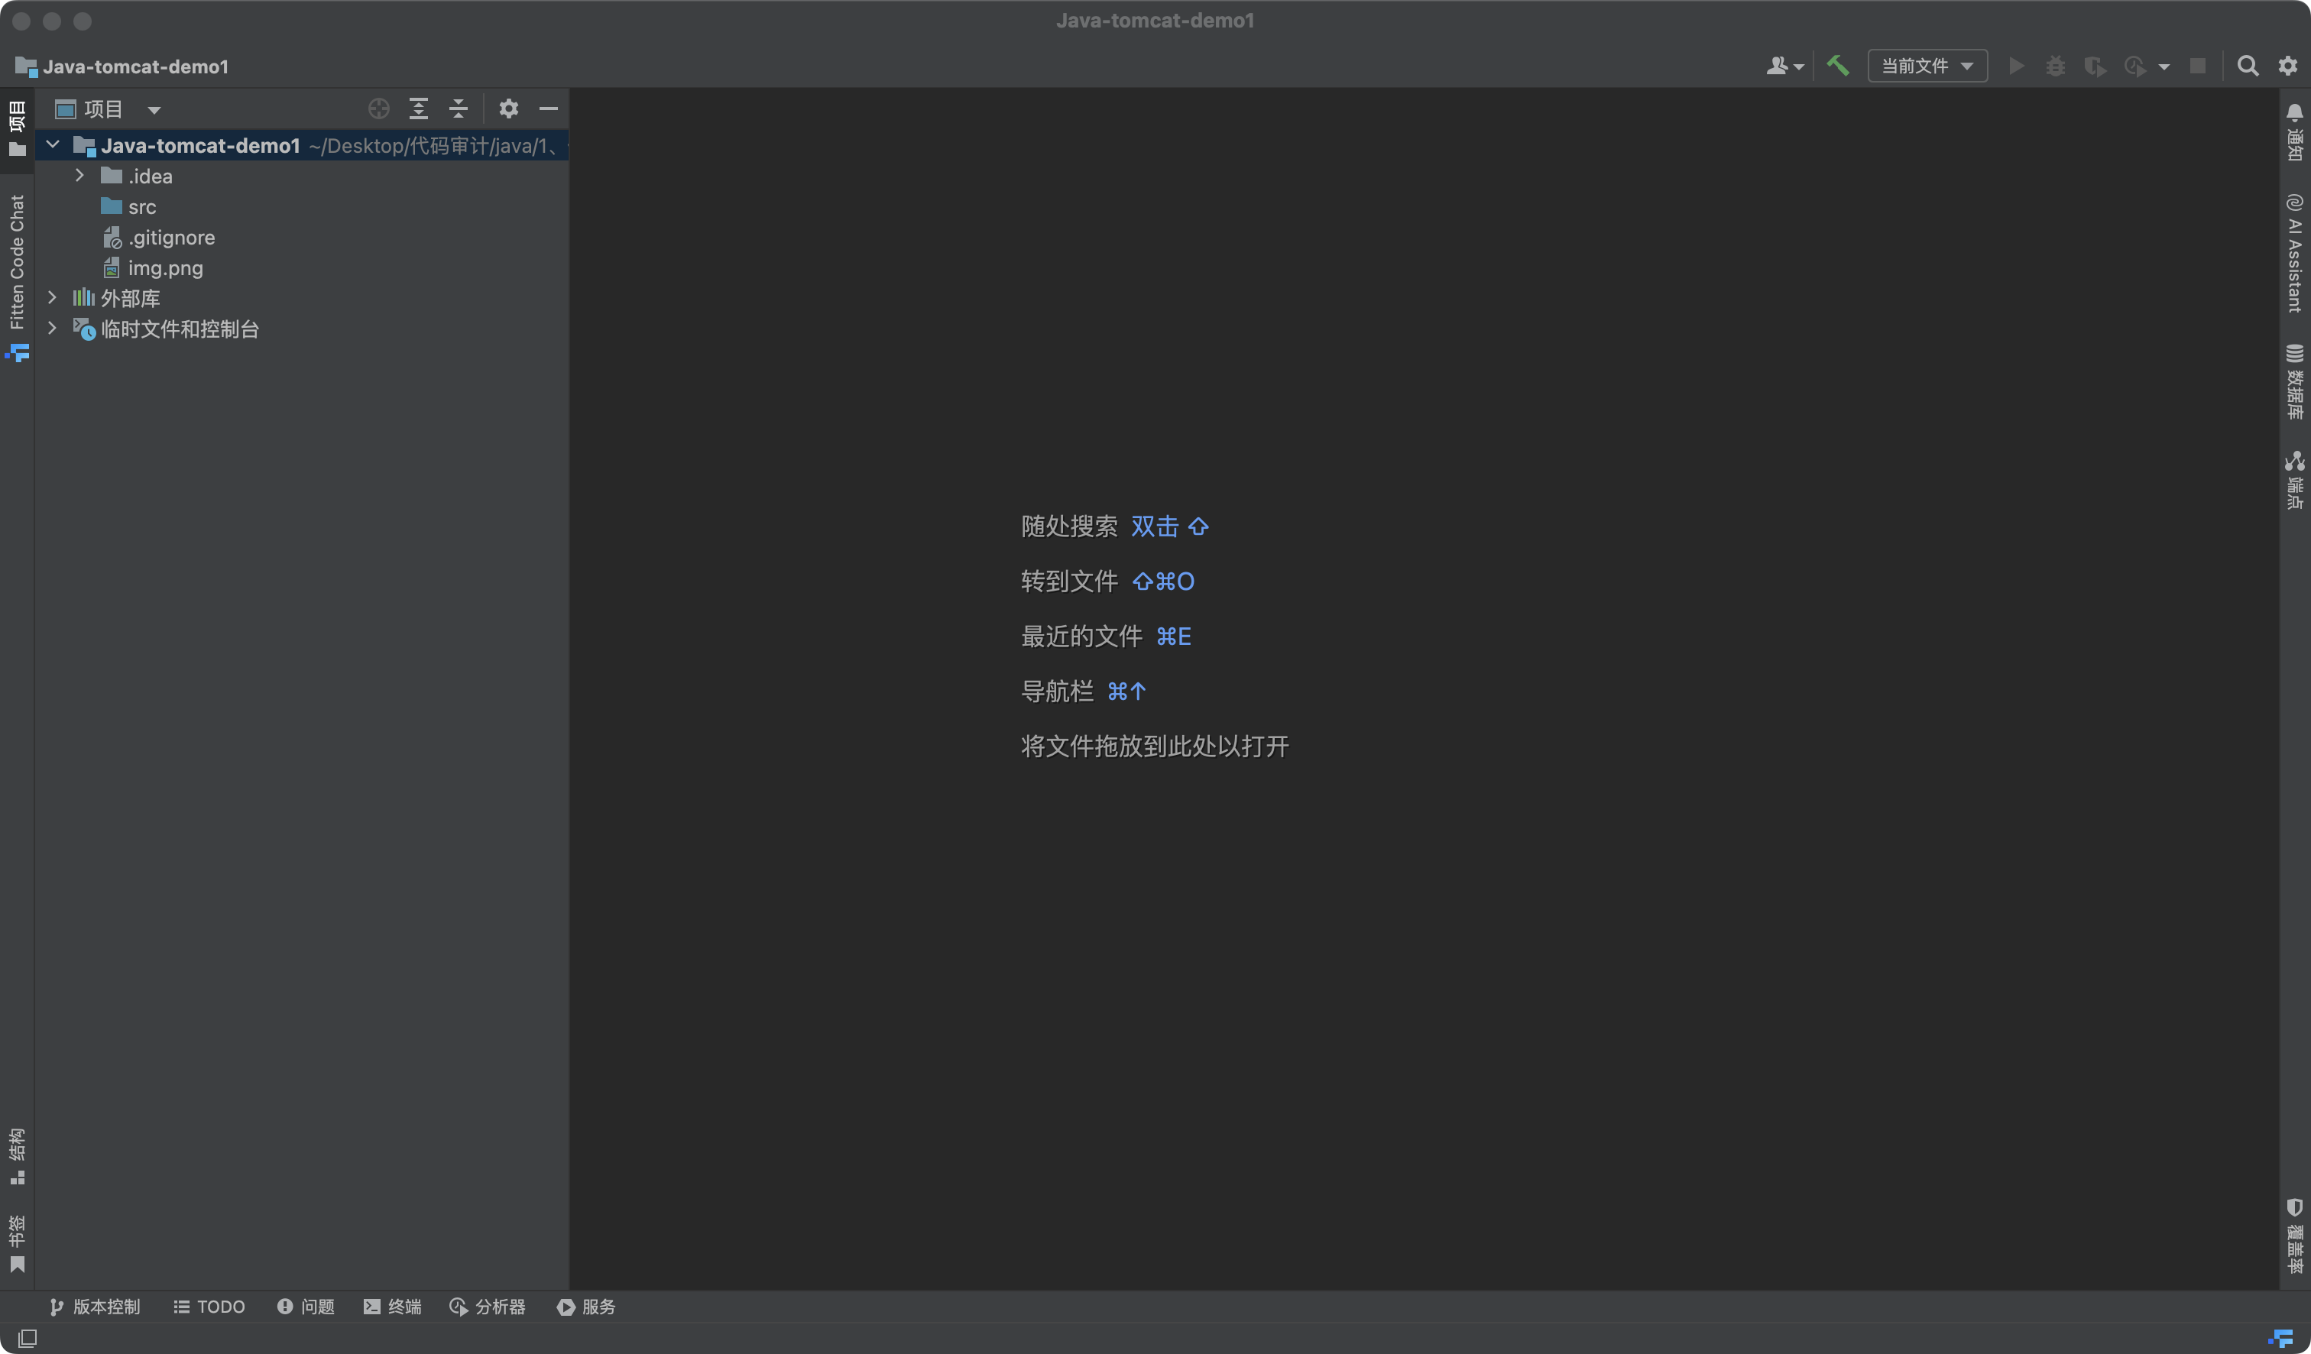Hide the project tool window
The width and height of the screenshot is (2311, 1354).
pos(549,109)
